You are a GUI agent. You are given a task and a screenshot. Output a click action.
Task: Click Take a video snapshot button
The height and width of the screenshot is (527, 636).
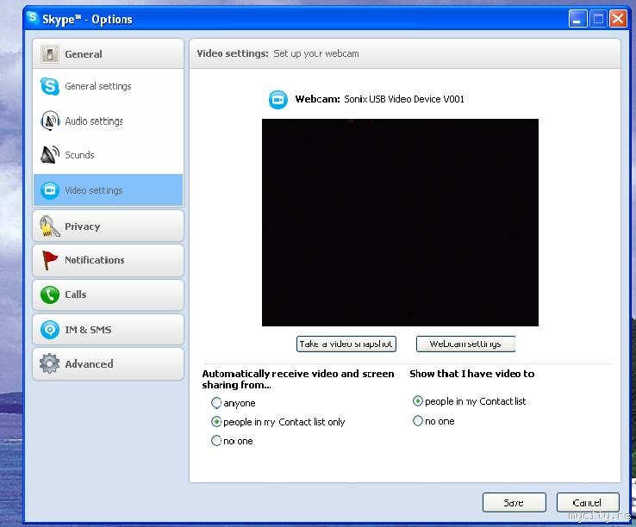pyautogui.click(x=346, y=344)
